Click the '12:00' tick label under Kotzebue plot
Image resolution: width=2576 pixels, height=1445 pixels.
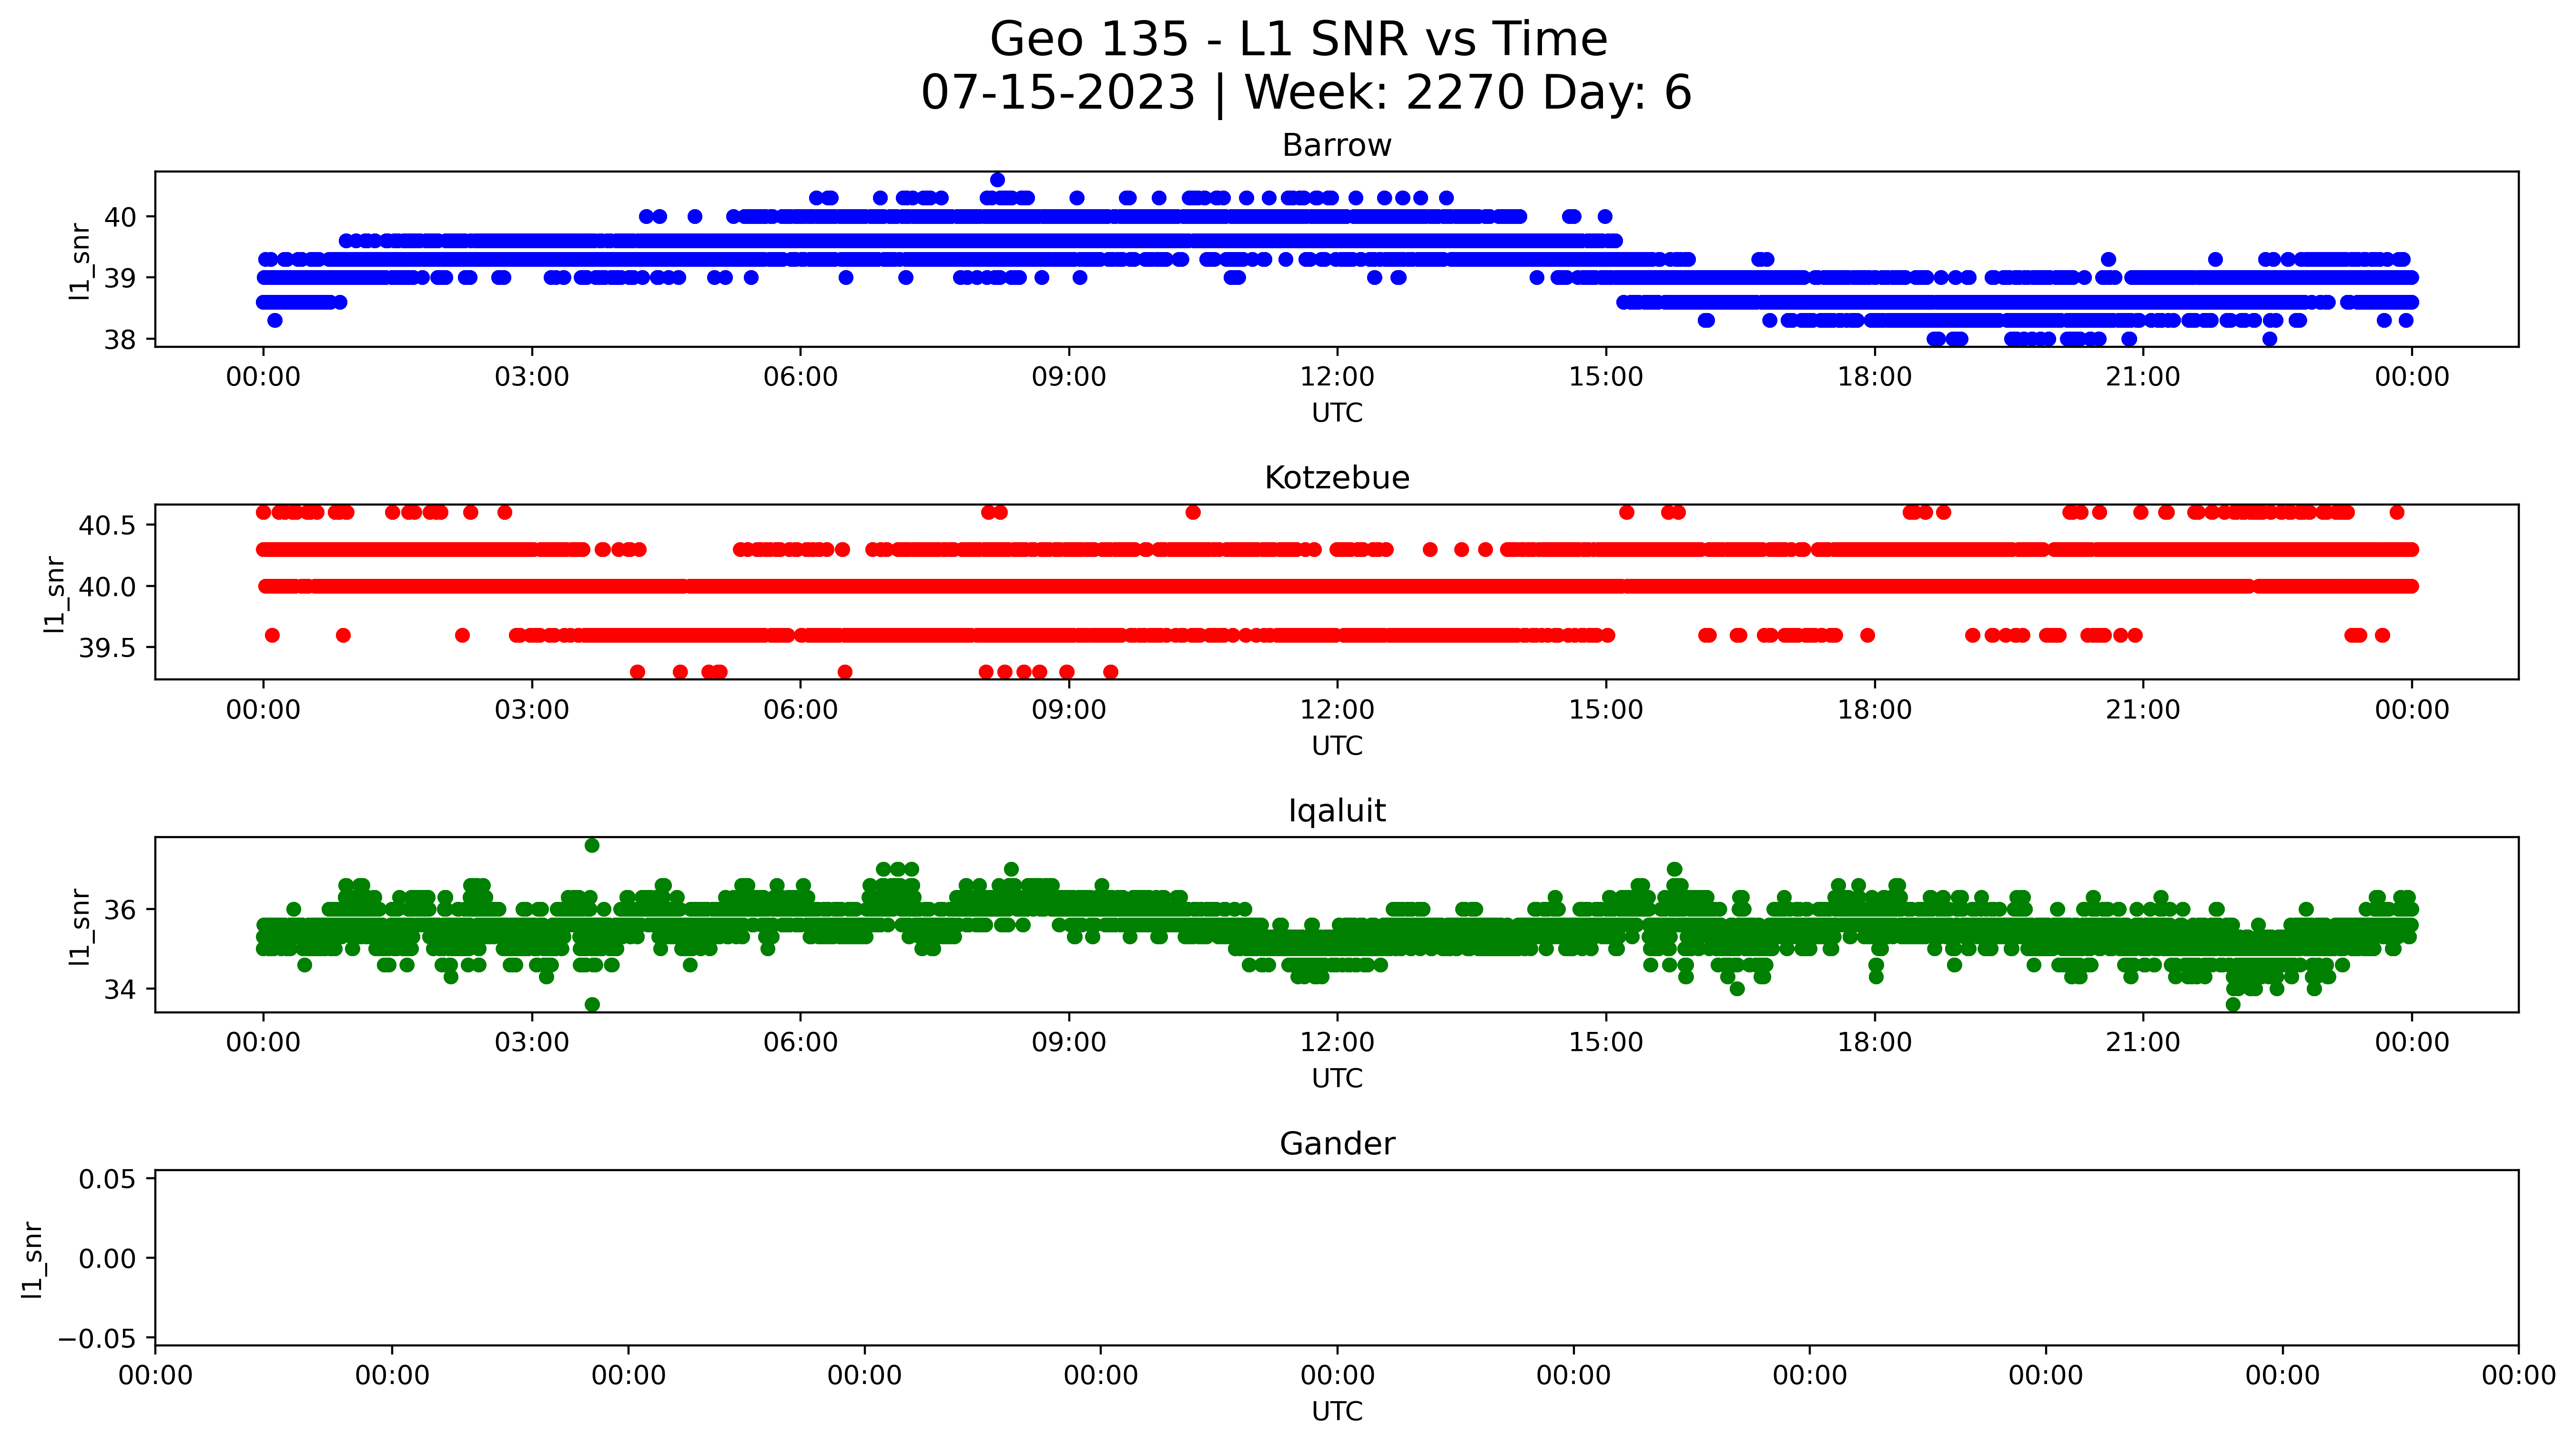click(x=1337, y=710)
